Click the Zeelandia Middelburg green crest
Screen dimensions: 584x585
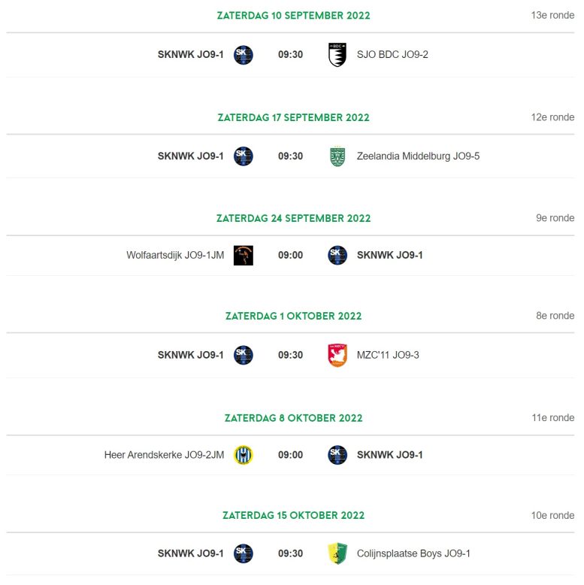tap(337, 156)
